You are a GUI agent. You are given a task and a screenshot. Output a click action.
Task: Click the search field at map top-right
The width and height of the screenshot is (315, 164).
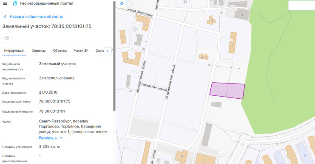pos(301,6)
